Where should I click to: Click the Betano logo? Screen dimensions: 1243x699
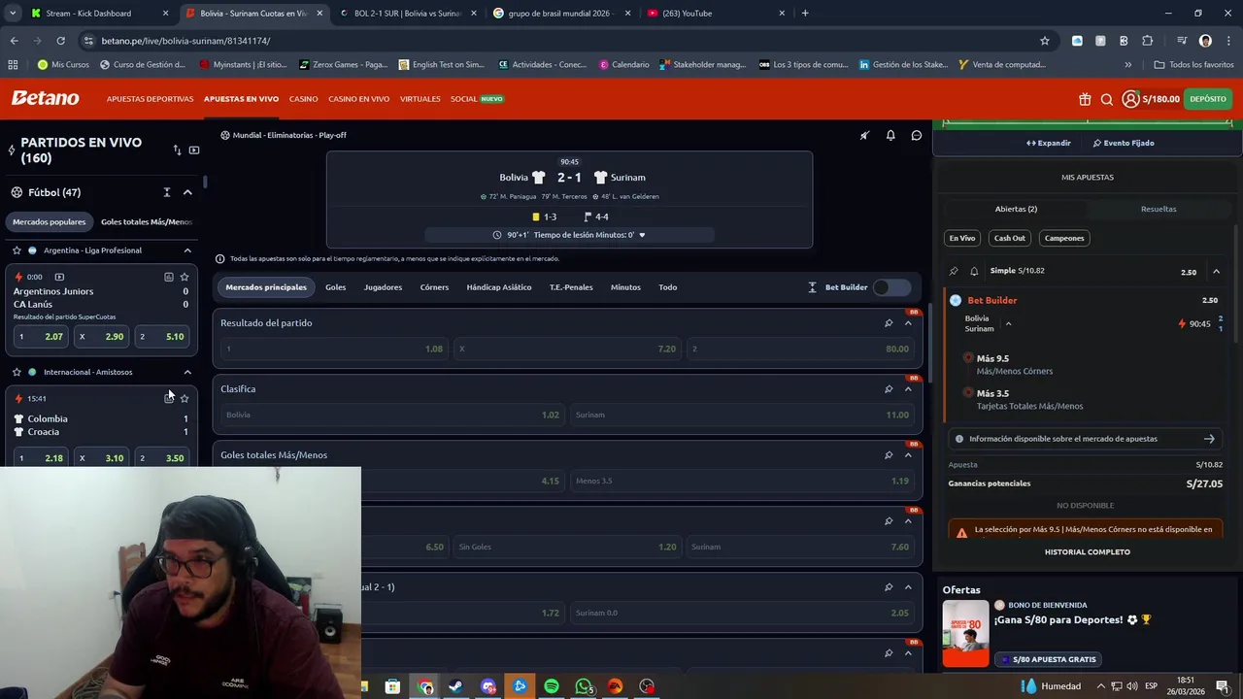point(45,98)
